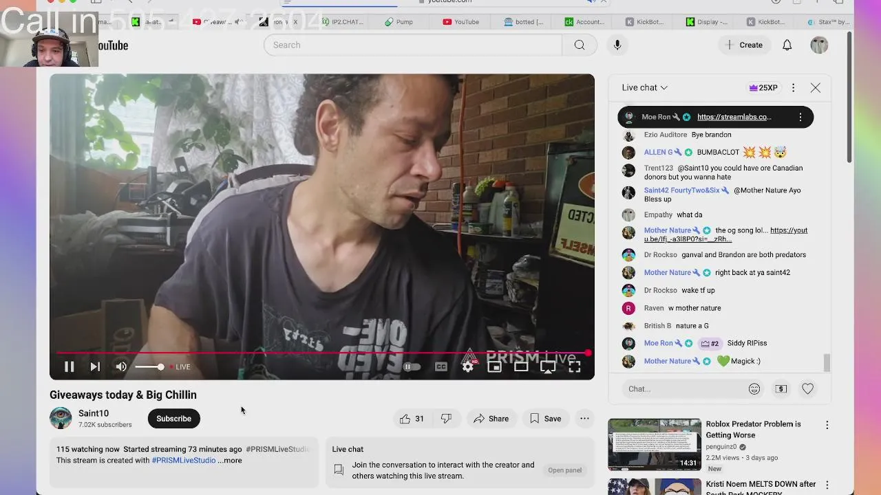This screenshot has height=495, width=881.
Task: Dislike the video
Action: [446, 419]
